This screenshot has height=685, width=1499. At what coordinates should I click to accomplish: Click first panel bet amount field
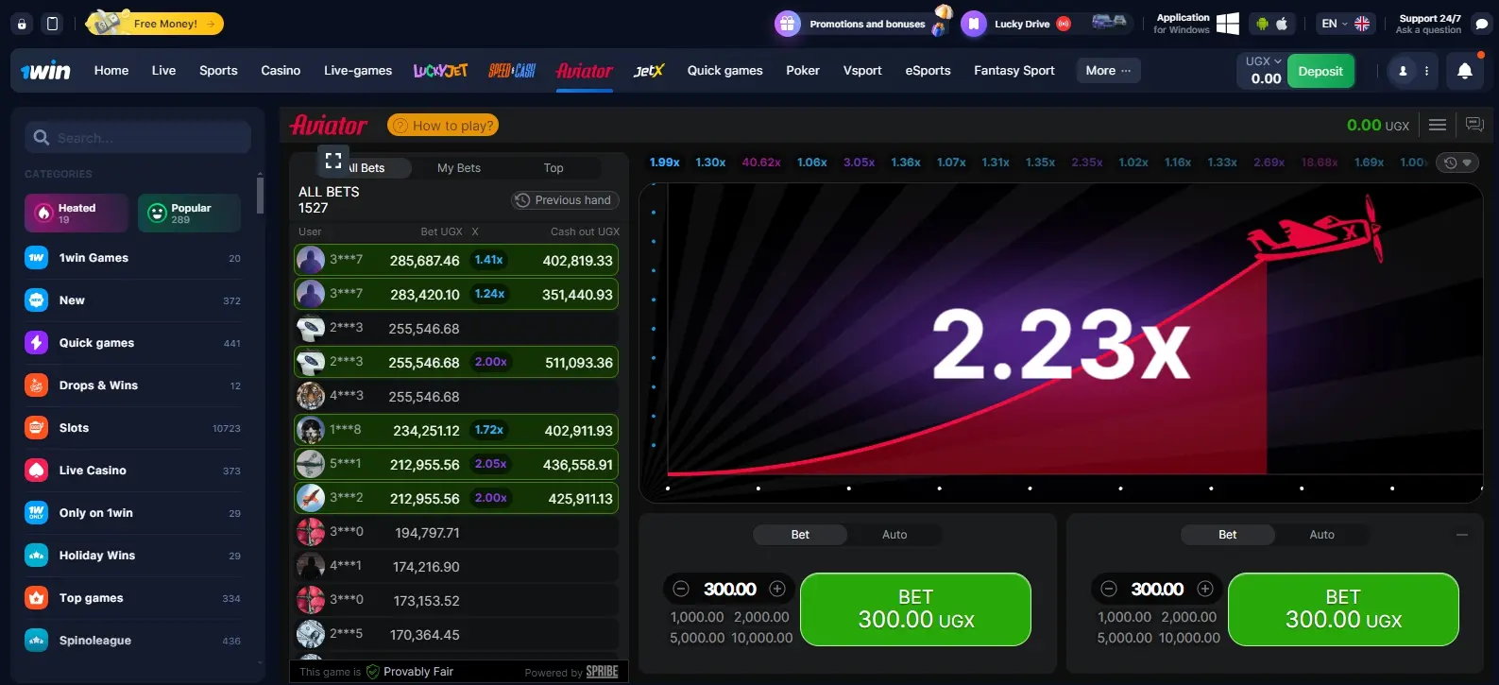coord(730,589)
